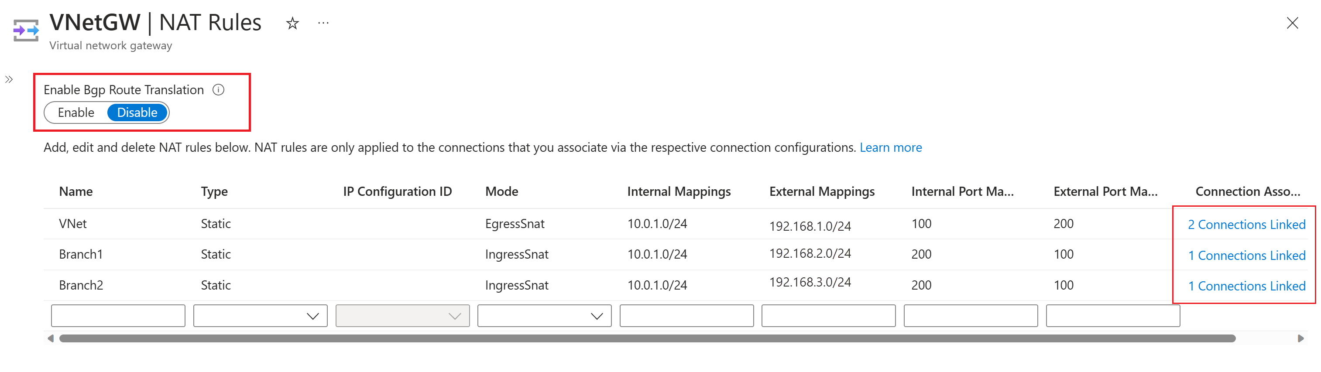The width and height of the screenshot is (1321, 372).
Task: Click the info icon beside Bgp Route Translation
Action: click(219, 90)
